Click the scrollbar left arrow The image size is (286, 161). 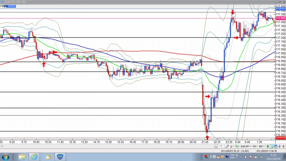click(x=2, y=146)
